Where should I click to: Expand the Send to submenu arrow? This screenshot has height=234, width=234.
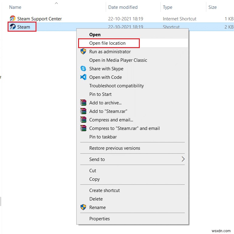tap(183, 159)
